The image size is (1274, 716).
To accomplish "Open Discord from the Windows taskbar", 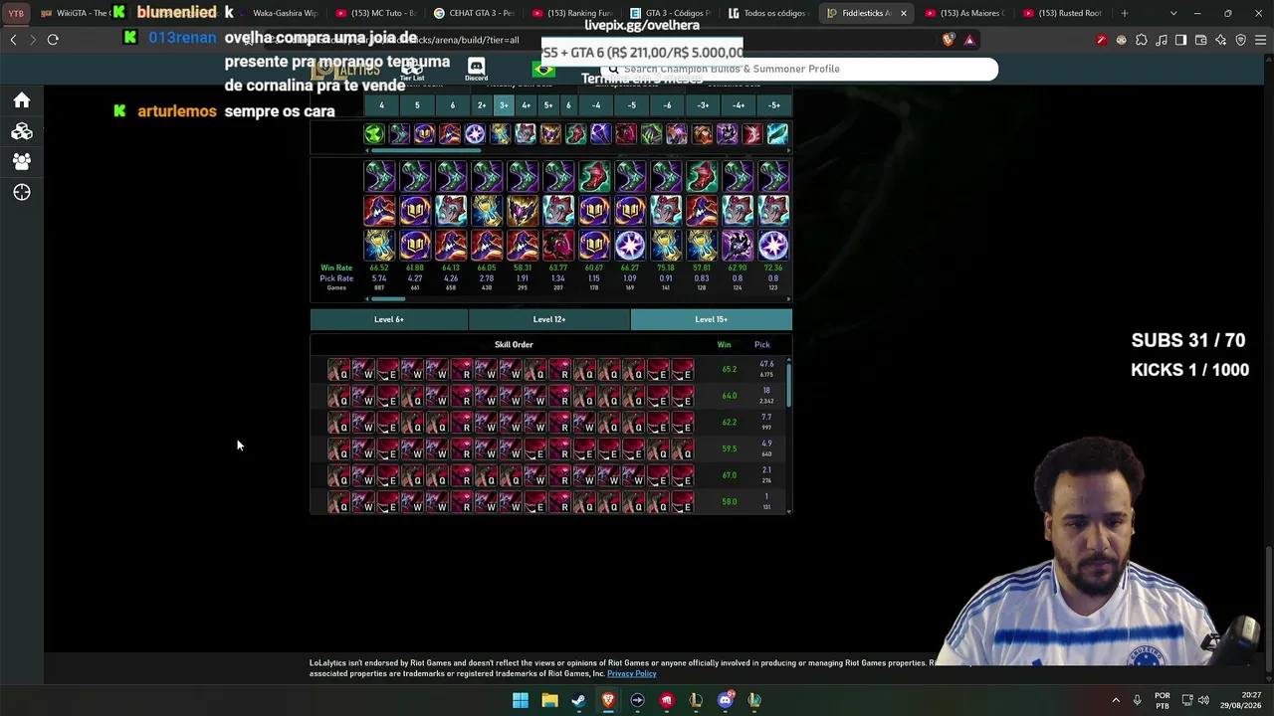I will (x=726, y=700).
